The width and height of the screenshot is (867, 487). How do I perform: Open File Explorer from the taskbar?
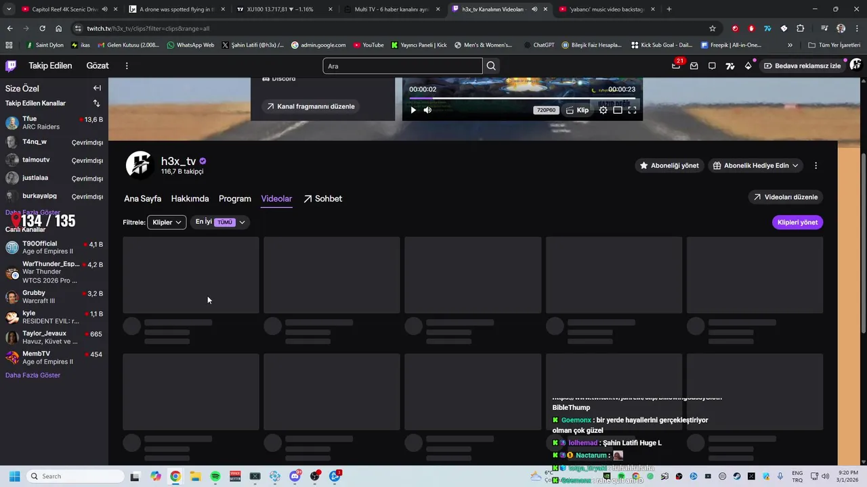[x=195, y=476]
